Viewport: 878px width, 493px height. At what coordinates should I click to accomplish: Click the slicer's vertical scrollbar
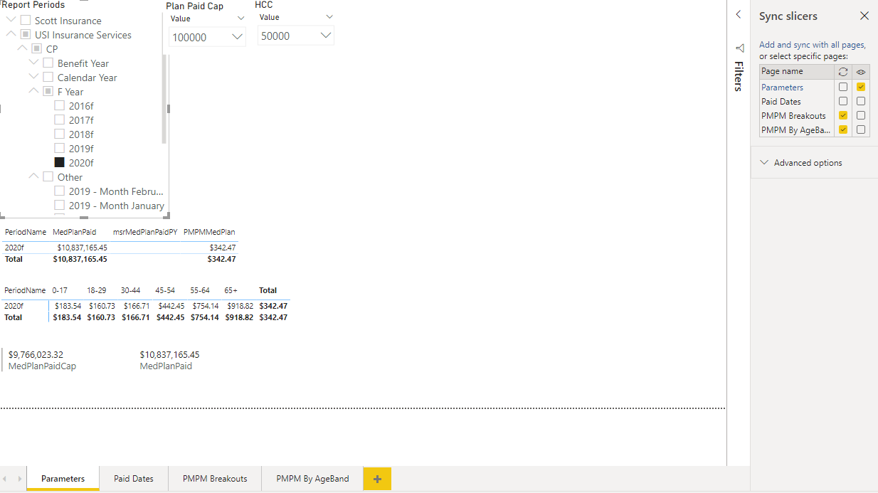(x=164, y=100)
